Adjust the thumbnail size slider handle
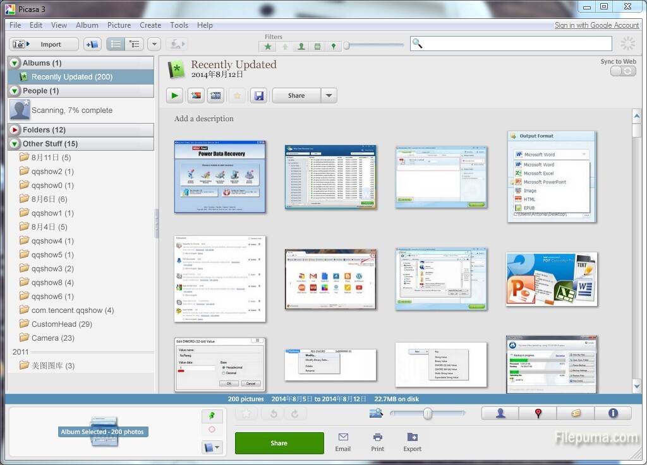Screen dimensions: 647x465 click(x=428, y=413)
